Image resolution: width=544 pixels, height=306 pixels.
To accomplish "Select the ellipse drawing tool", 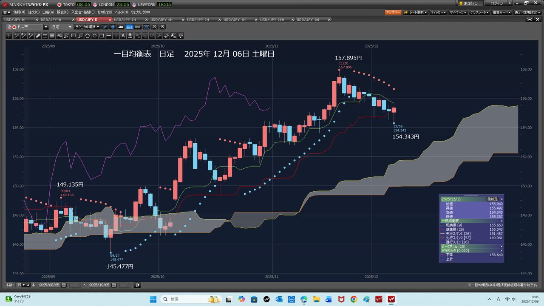I will pos(95,36).
